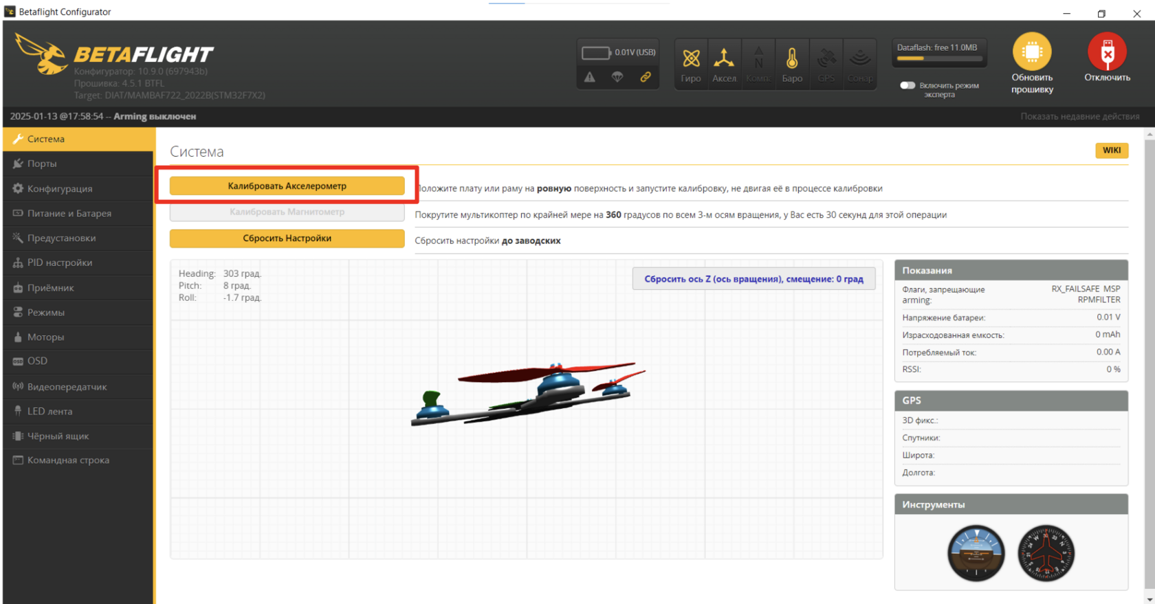This screenshot has height=604, width=1155.
Task: Open the PID настройки tab
Action: [x=59, y=262]
